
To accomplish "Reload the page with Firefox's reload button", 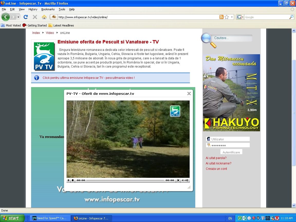I will point(26,17).
